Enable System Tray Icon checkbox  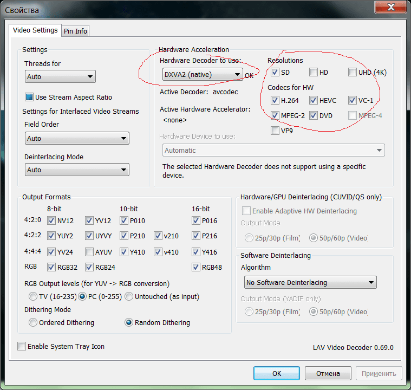pyautogui.click(x=22, y=347)
